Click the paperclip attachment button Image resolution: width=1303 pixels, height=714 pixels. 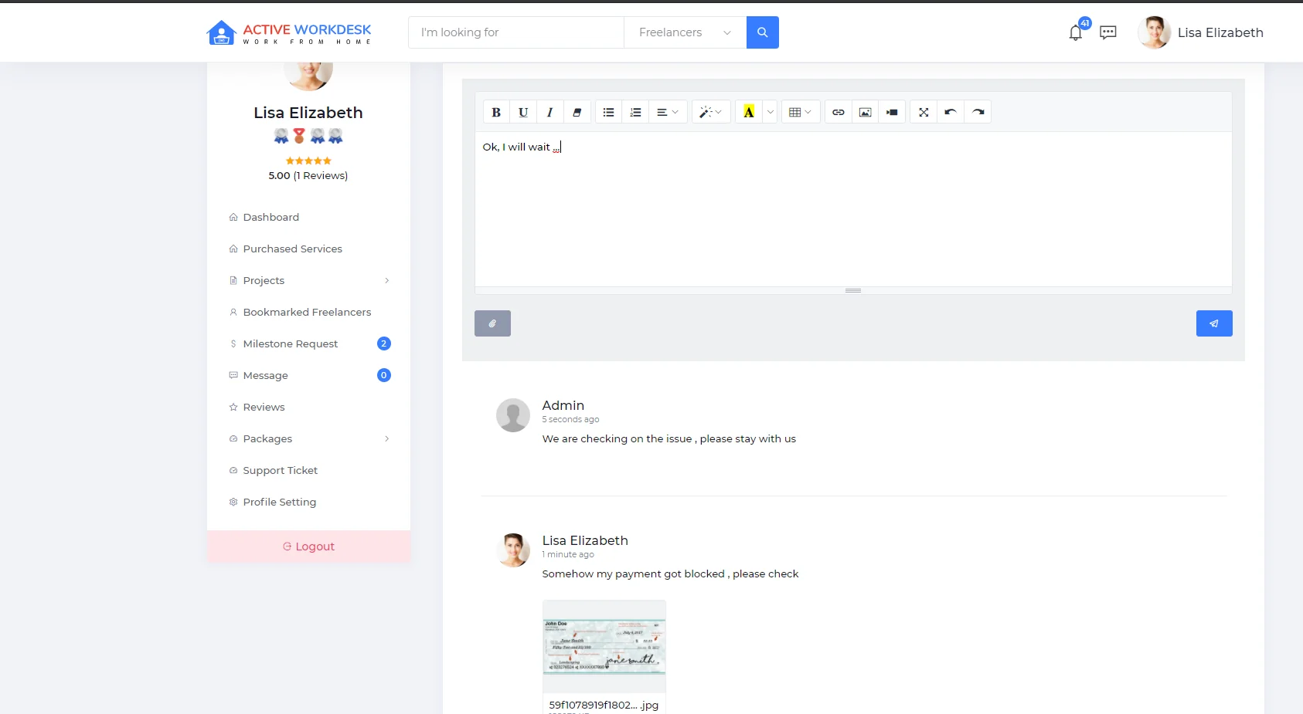(x=492, y=323)
